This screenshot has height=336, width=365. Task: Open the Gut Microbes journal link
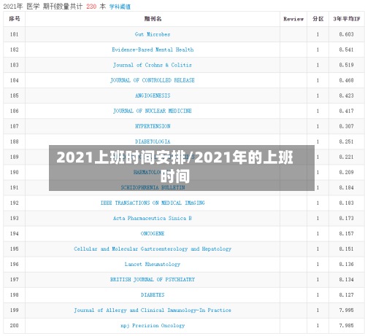point(153,34)
